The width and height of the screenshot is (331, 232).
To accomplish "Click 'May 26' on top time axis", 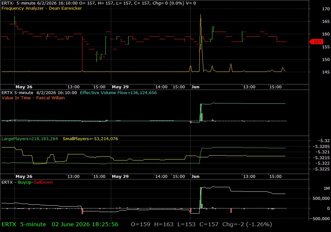I will pos(24,87).
